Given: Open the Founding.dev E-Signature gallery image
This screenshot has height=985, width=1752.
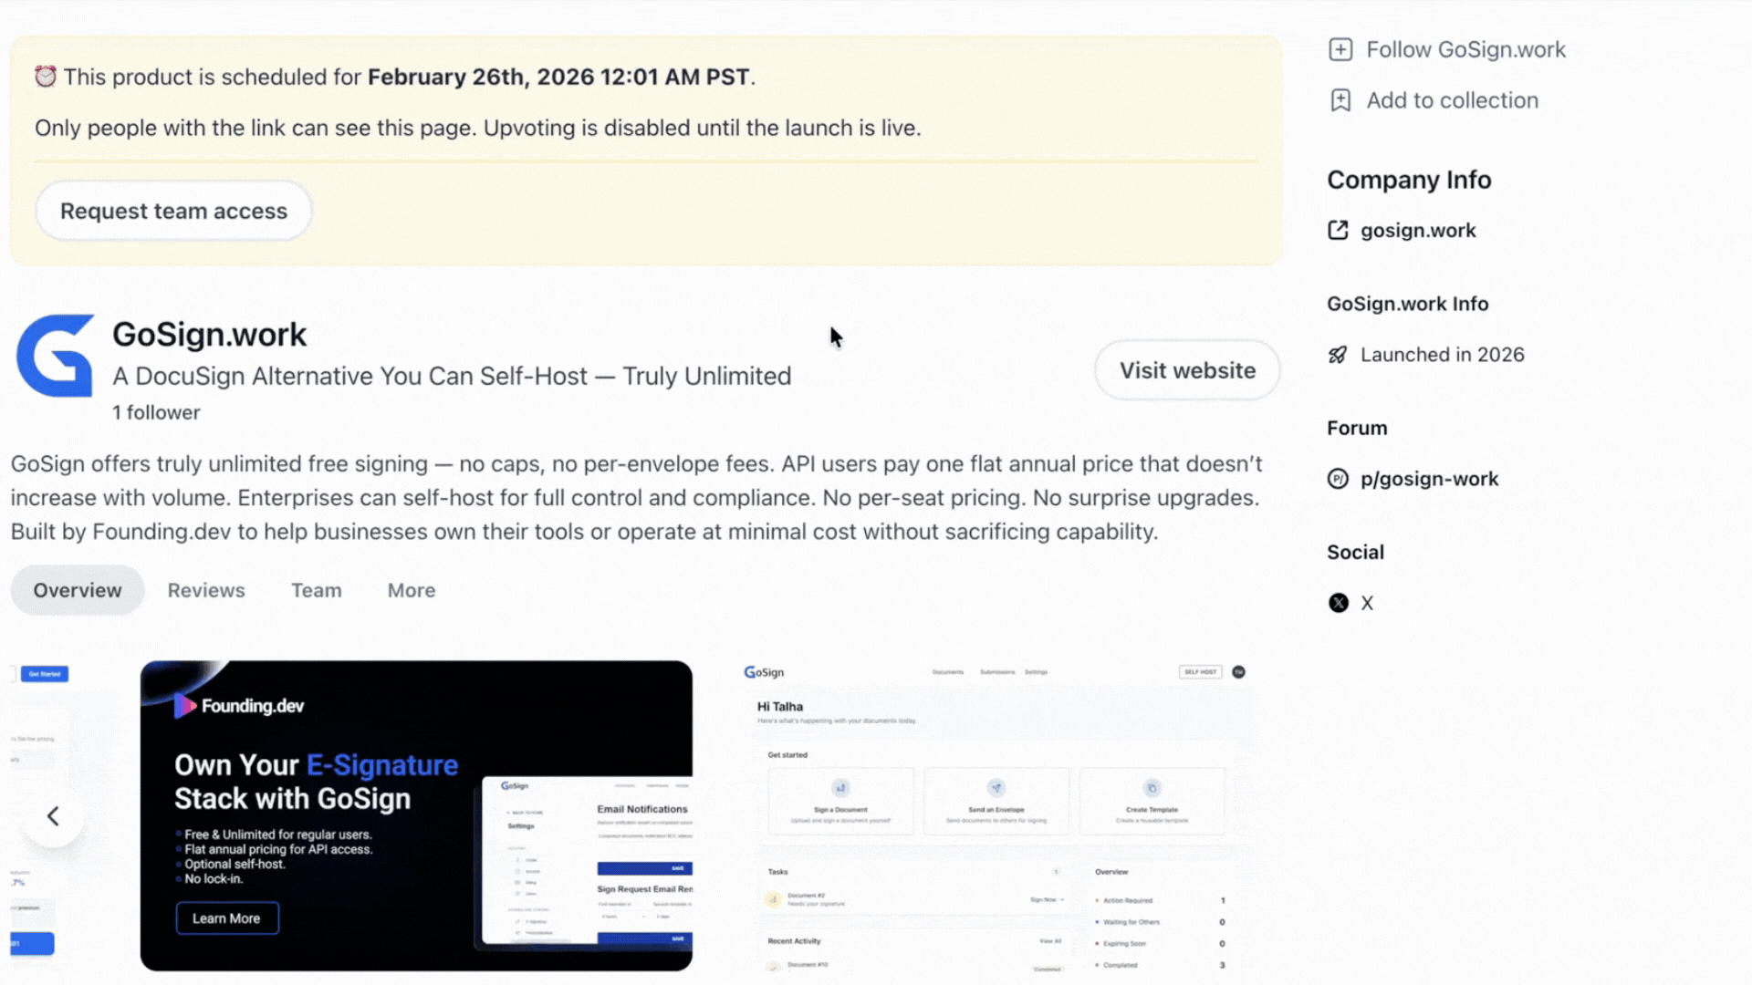Looking at the screenshot, I should tap(416, 815).
